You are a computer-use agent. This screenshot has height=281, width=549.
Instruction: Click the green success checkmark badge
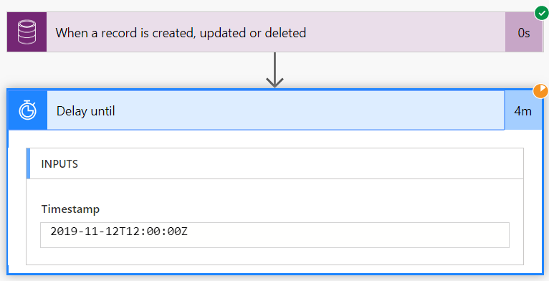542,14
